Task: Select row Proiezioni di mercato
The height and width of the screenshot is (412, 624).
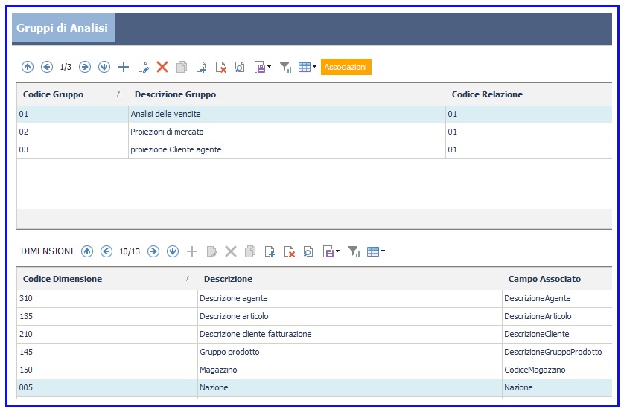Action: [x=314, y=132]
